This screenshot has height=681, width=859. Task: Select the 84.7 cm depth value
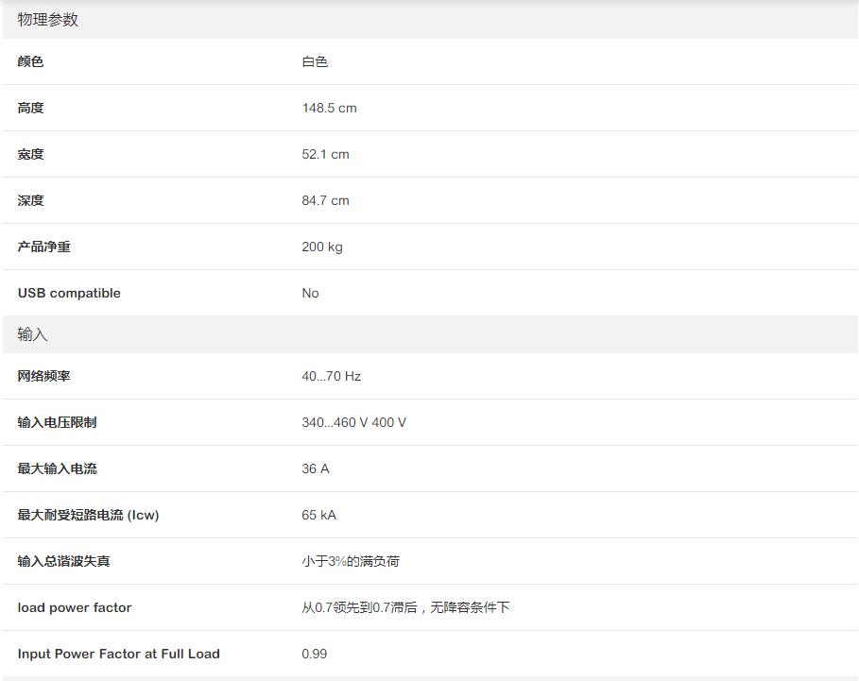pyautogui.click(x=325, y=200)
